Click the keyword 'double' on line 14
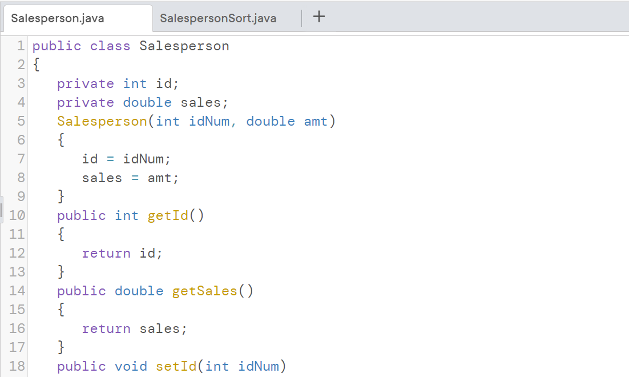This screenshot has width=629, height=377. (x=139, y=291)
